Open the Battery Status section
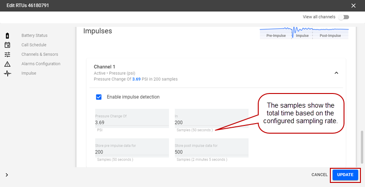 pyautogui.click(x=34, y=36)
